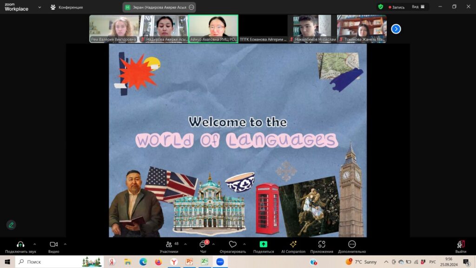The width and height of the screenshot is (476, 268).
Task: Click the Подключить звук headphone icon
Action: point(20,244)
